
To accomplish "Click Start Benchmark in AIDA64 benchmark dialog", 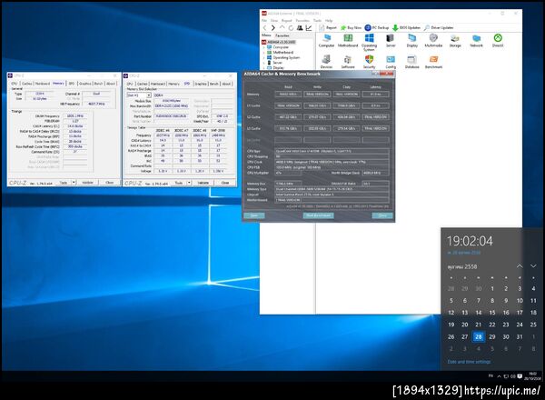I will (319, 215).
